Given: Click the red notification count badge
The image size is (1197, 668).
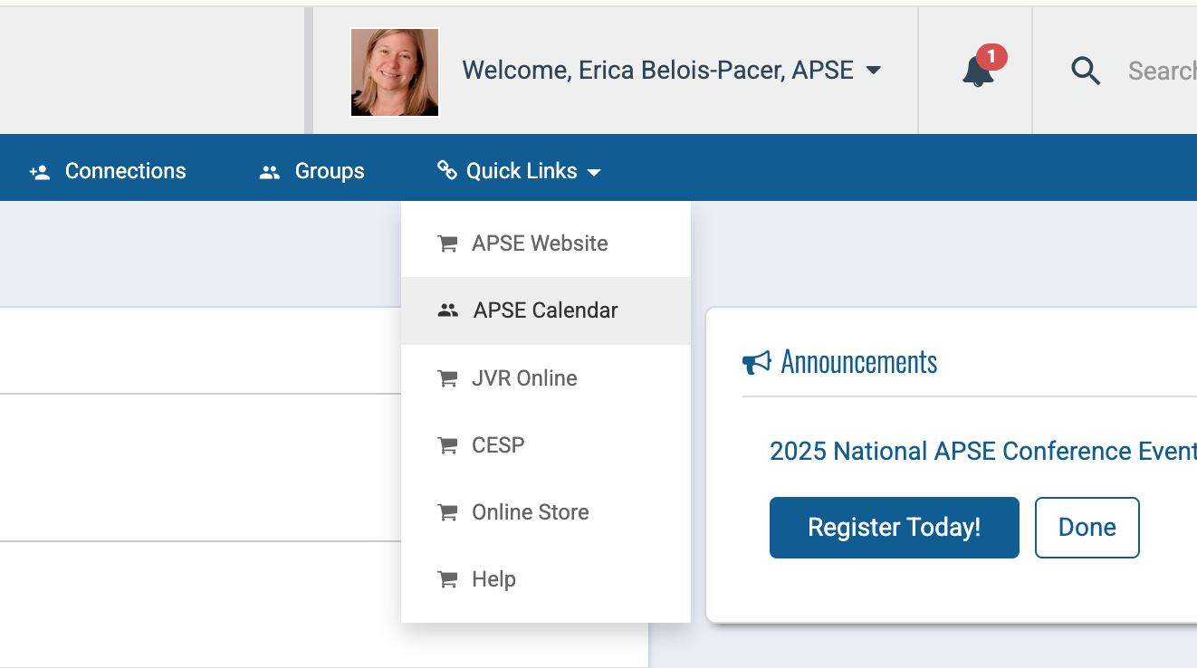Looking at the screenshot, I should coord(992,57).
